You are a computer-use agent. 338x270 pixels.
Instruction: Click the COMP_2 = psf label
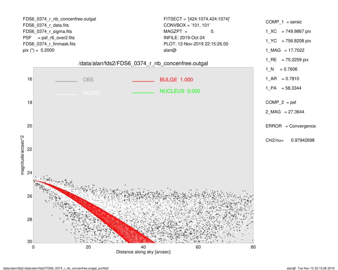pos(280,102)
